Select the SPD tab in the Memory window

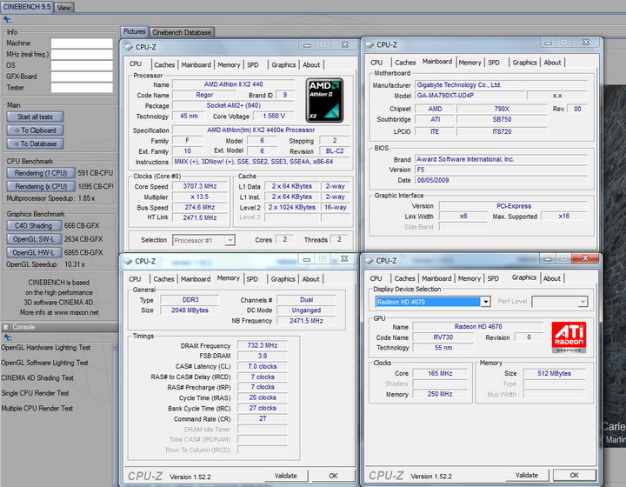[252, 279]
